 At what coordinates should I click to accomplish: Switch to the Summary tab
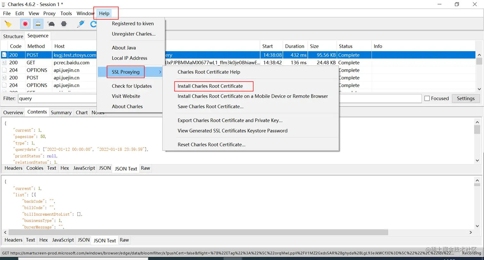(x=61, y=112)
